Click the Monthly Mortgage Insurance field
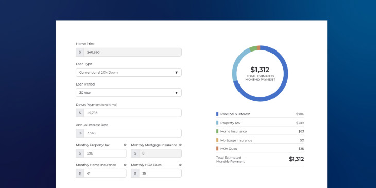 pos(156,153)
